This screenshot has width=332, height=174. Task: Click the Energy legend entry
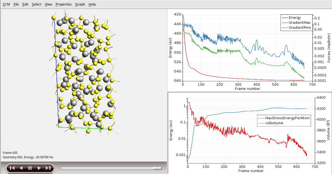[x=295, y=18]
